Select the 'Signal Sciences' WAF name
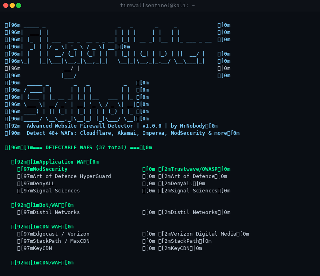The height and width of the screenshot is (276, 320). (x=56, y=191)
